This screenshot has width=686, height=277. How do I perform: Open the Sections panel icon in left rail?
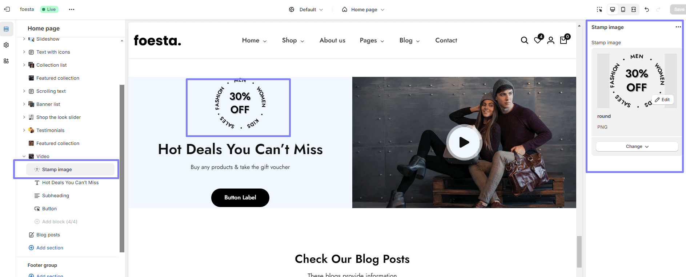(6, 29)
